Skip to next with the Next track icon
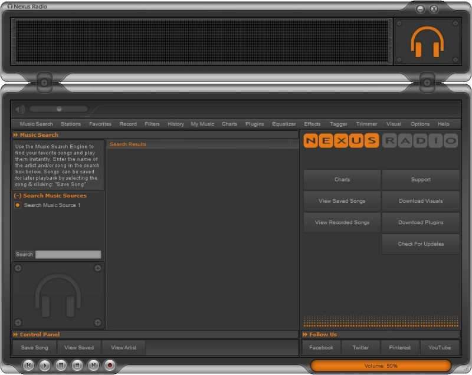 tap(94, 366)
